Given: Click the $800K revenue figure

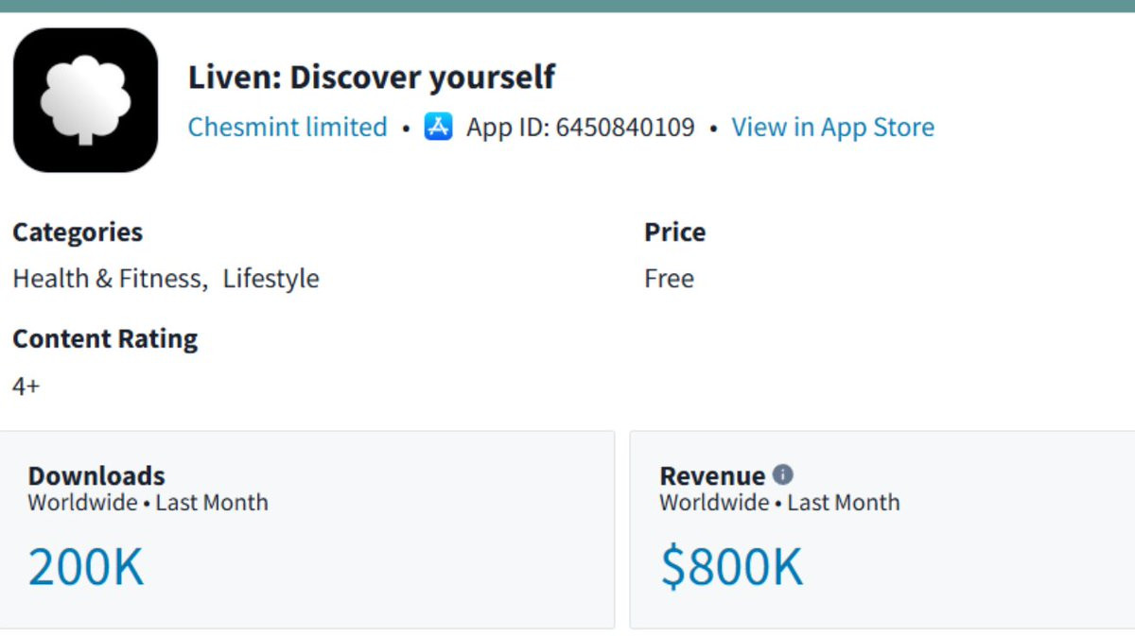Looking at the screenshot, I should 731,567.
